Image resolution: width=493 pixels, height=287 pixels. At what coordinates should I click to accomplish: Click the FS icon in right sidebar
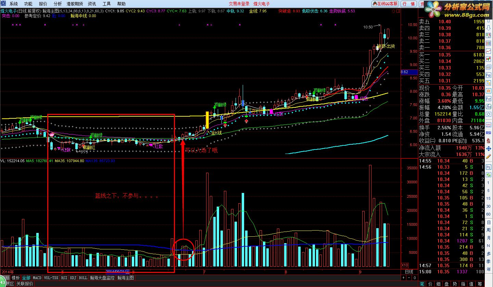click(489, 167)
